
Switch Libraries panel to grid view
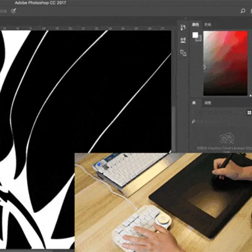249,112
